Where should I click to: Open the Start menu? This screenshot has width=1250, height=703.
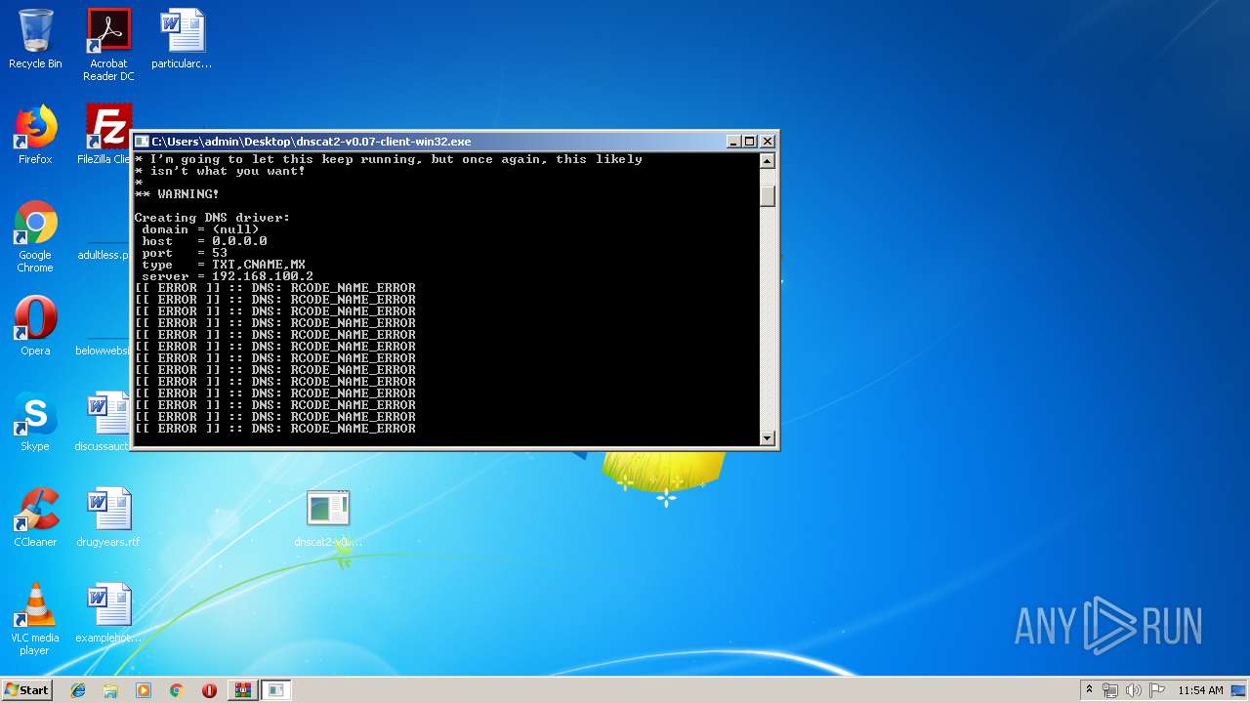27,690
